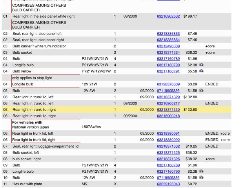Click photo icon in row 05 Bulb 12V 5W

(201, 90)
